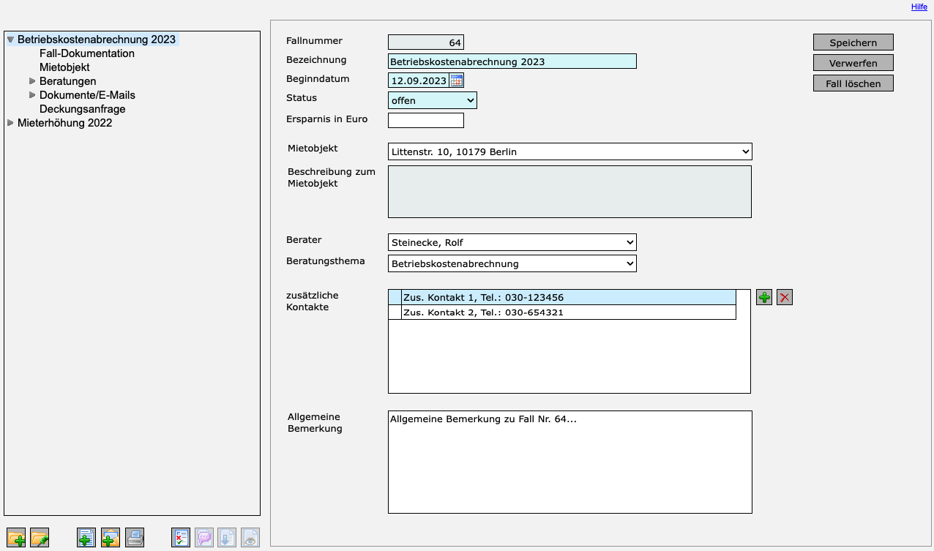The image size is (934, 551).
Task: Add a contact with the green plus
Action: 764,297
